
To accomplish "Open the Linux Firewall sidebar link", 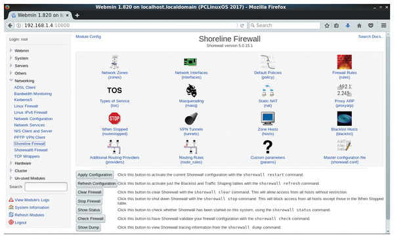I will pos(26,106).
